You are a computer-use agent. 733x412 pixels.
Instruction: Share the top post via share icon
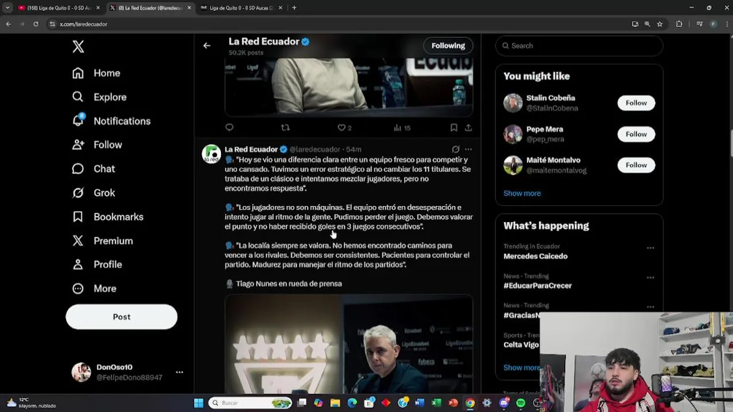point(468,128)
